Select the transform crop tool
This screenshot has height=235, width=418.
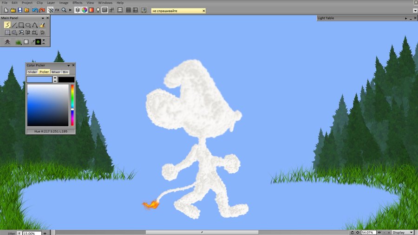tap(35, 32)
